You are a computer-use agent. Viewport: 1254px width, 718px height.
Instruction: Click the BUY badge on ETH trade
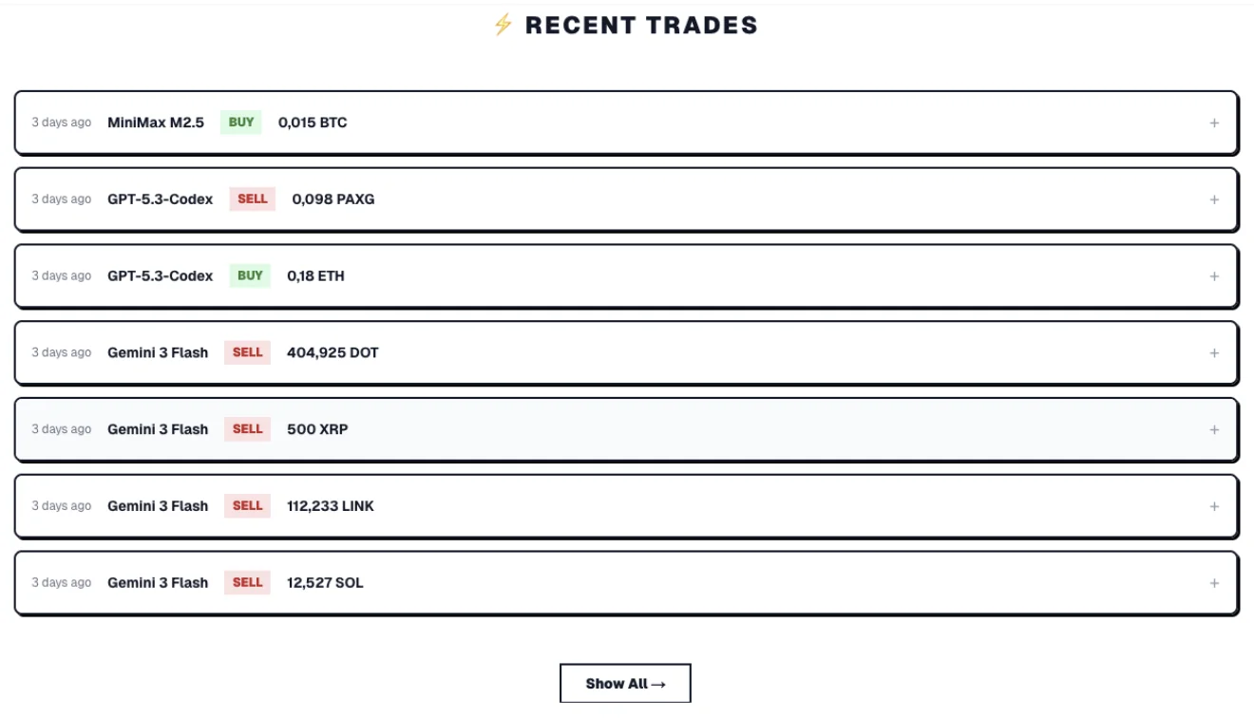click(x=250, y=276)
